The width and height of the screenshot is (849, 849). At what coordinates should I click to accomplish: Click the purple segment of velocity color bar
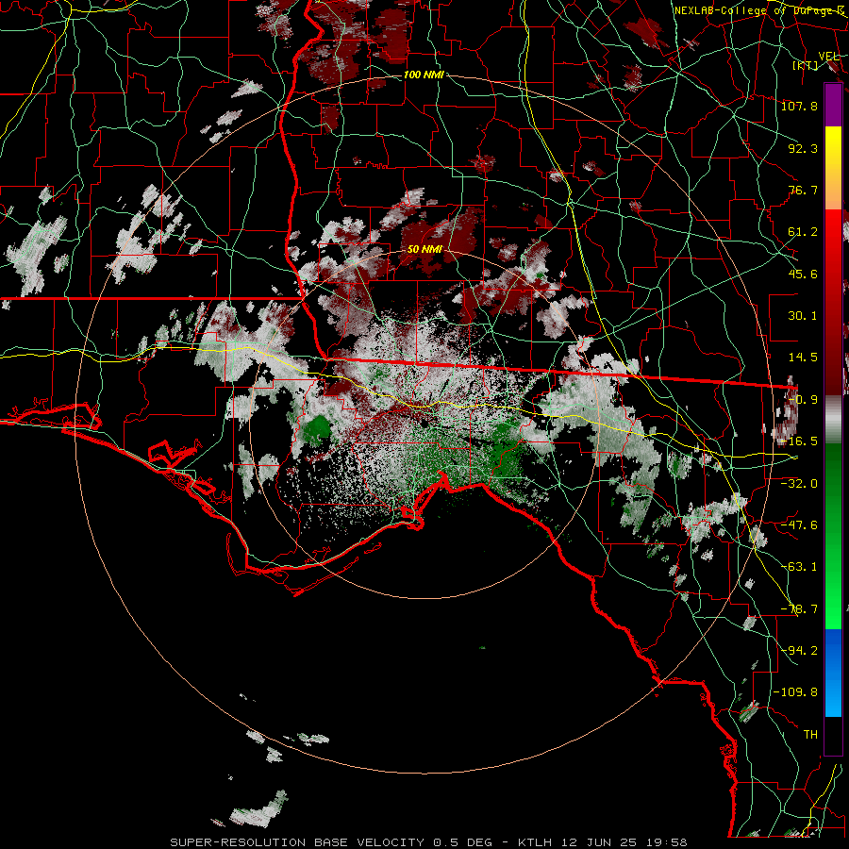tap(833, 106)
